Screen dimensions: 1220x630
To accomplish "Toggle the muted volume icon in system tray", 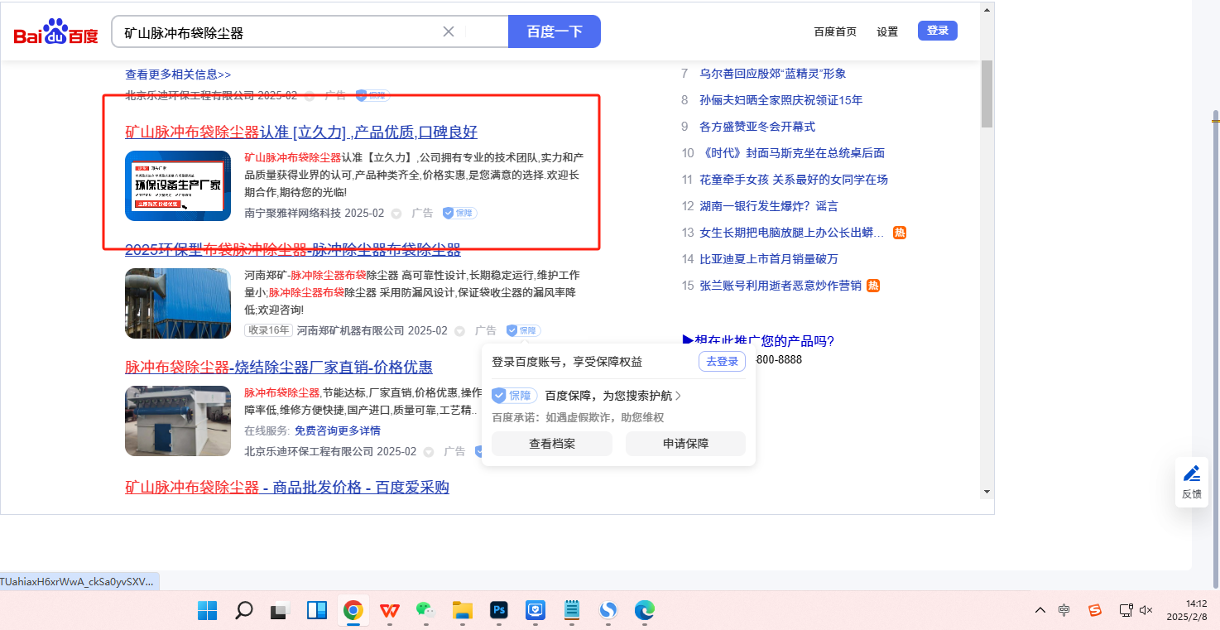I will [x=1146, y=610].
